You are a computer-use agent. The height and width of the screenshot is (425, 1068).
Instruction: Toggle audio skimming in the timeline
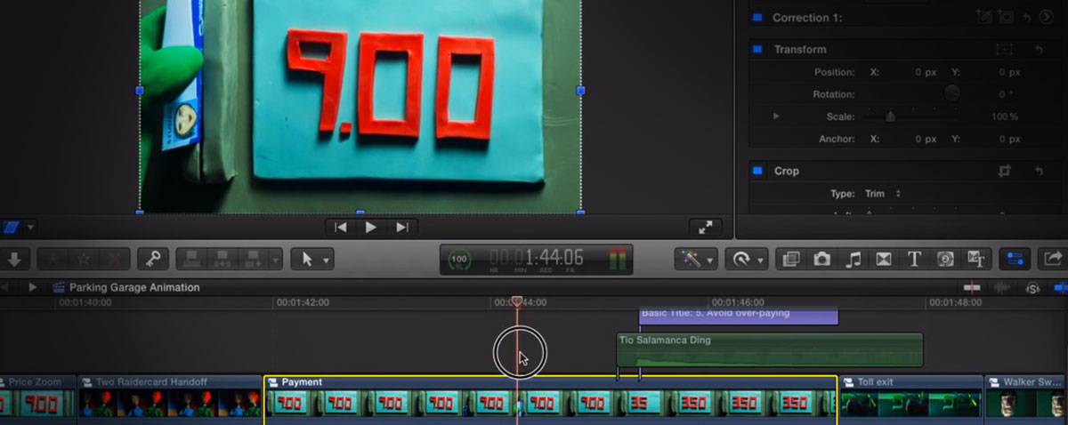1002,287
